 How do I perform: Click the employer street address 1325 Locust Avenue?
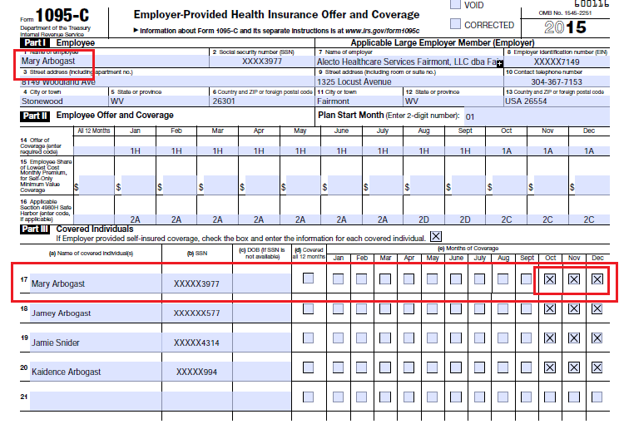(409, 81)
